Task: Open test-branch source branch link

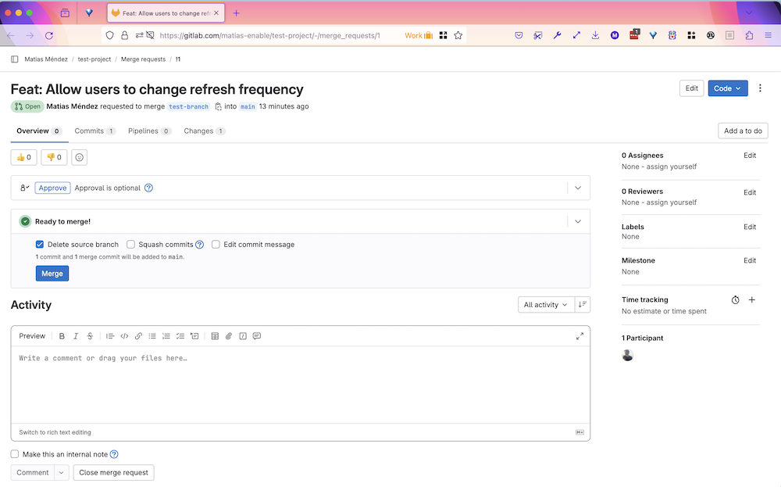Action: coord(188,106)
